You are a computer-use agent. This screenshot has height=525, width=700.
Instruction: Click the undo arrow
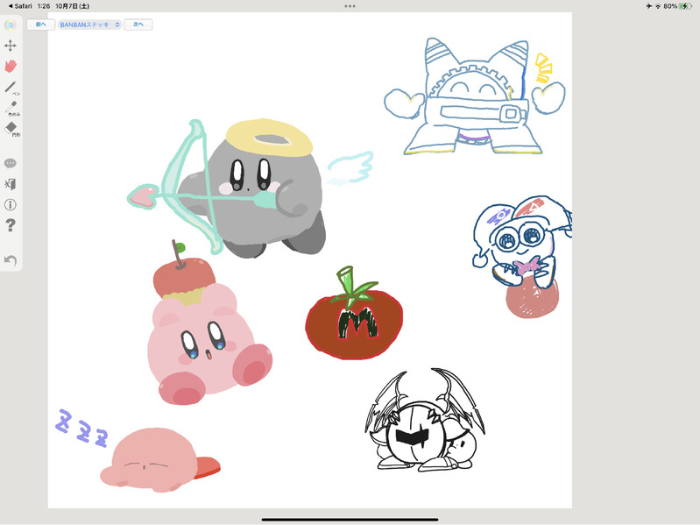[x=11, y=260]
